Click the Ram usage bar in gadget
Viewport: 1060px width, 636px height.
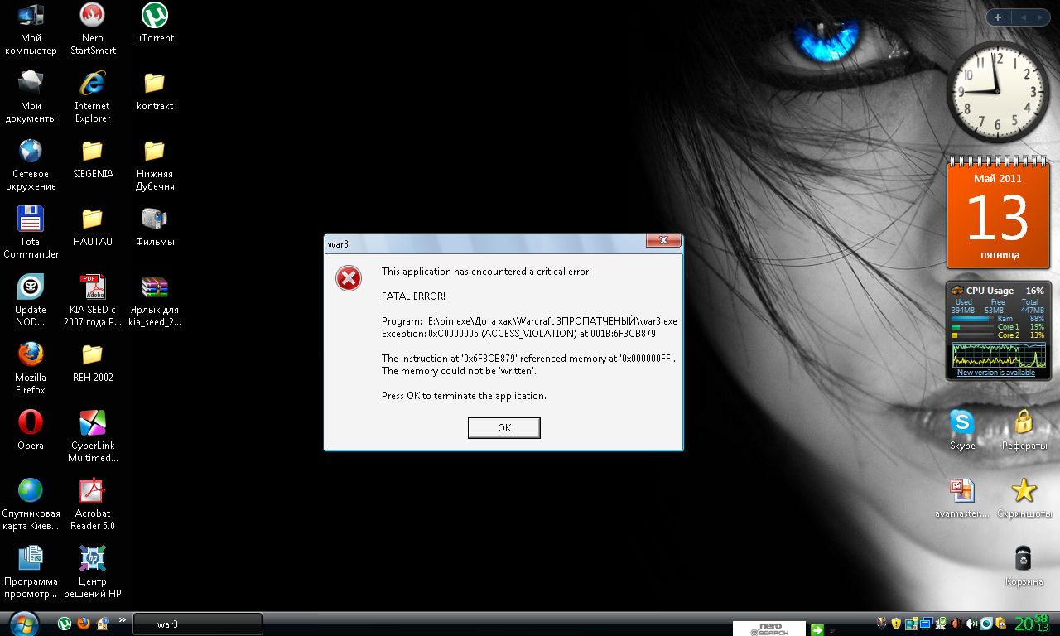pyautogui.click(x=972, y=318)
